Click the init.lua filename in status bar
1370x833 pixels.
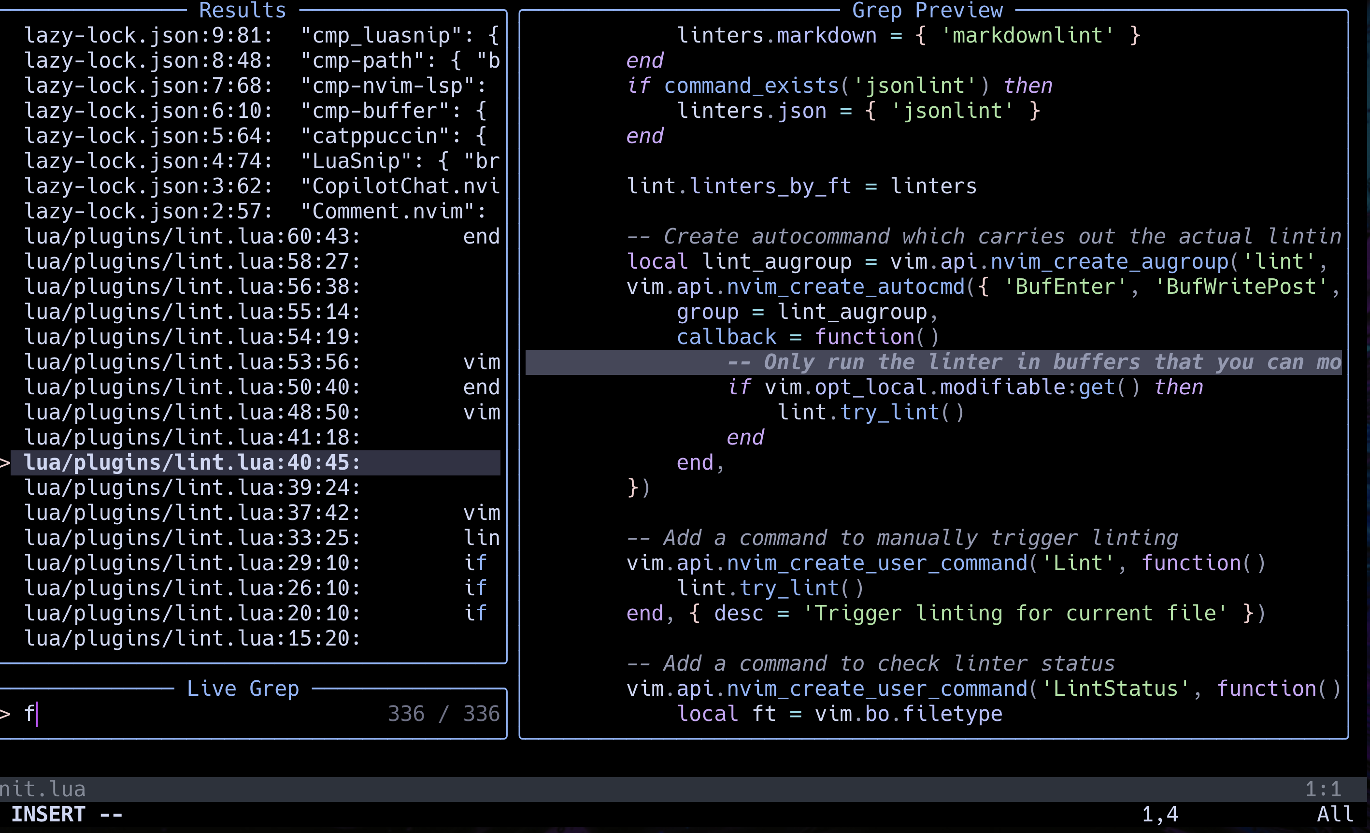pyautogui.click(x=43, y=788)
